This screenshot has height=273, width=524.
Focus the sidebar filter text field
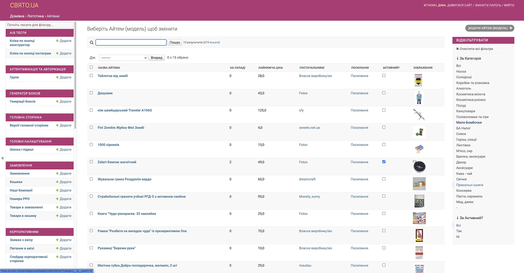coord(40,25)
